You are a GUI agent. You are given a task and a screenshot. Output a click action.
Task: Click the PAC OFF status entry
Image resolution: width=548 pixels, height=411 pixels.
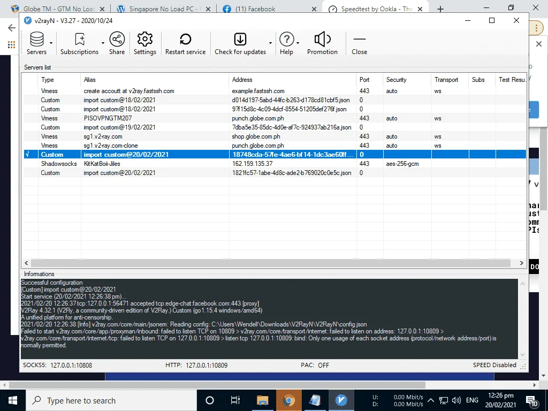[x=315, y=365]
